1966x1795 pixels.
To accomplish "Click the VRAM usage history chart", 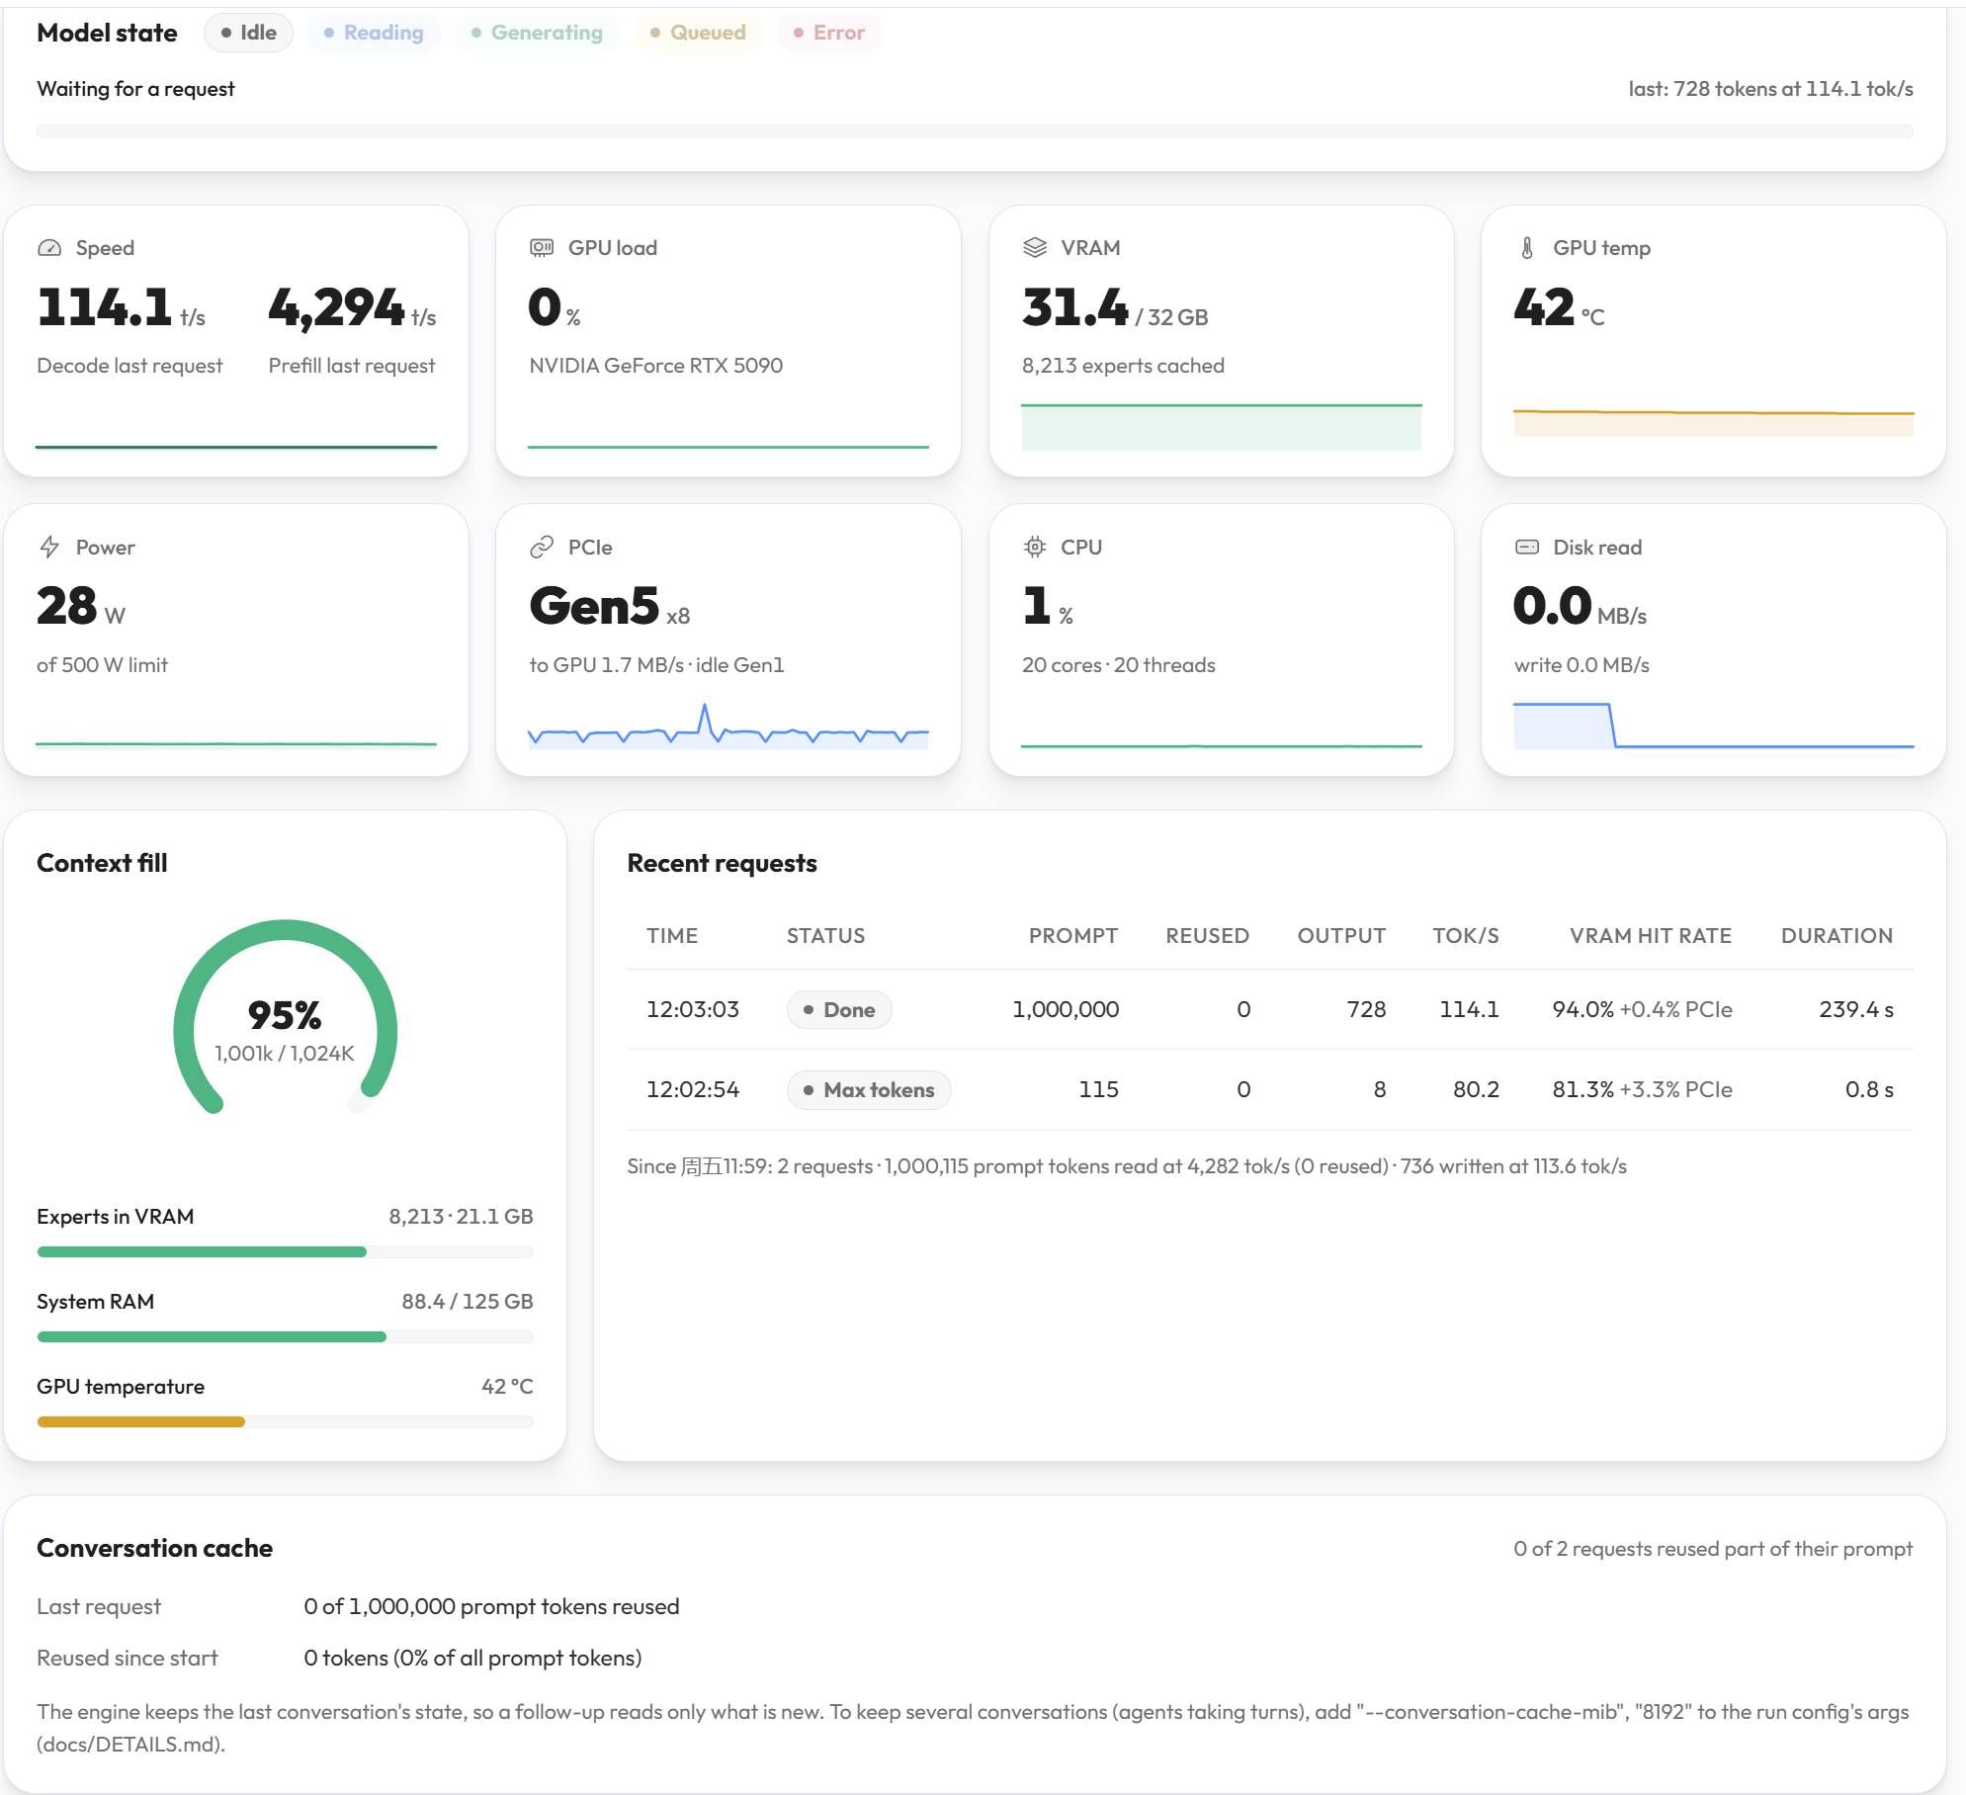I will point(1222,427).
